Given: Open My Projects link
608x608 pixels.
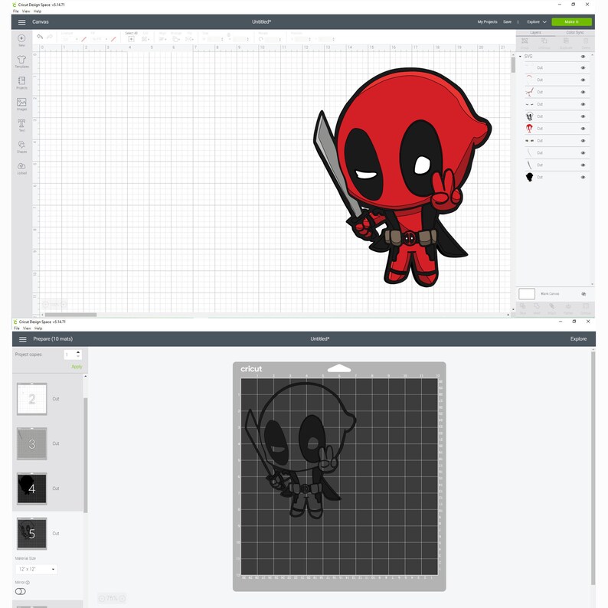Looking at the screenshot, I should (487, 22).
